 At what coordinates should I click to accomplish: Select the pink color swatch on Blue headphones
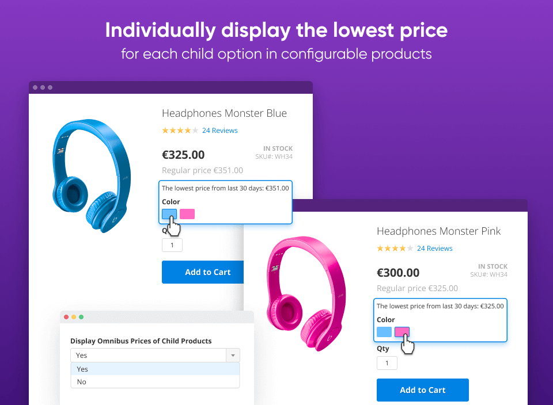[187, 214]
